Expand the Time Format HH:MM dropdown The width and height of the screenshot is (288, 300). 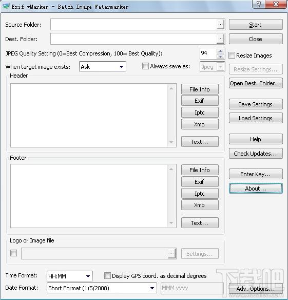[70, 276]
